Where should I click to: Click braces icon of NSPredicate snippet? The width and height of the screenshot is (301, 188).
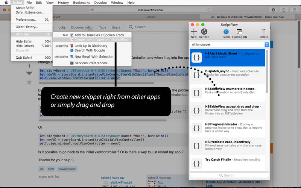click(x=196, y=146)
